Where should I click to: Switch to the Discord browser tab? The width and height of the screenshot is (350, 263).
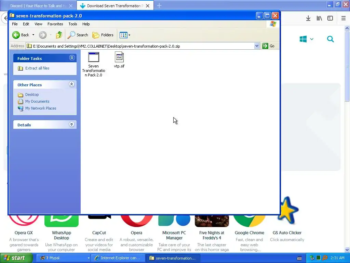coord(38,6)
